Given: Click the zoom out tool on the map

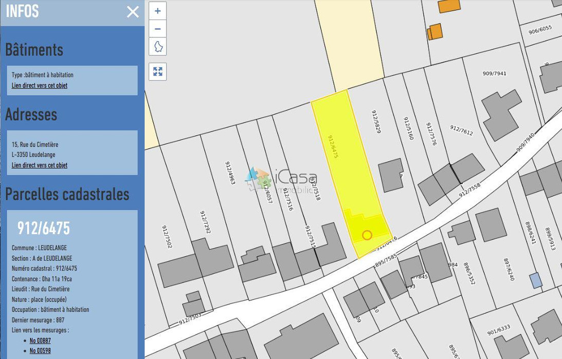Looking at the screenshot, I should [x=158, y=28].
